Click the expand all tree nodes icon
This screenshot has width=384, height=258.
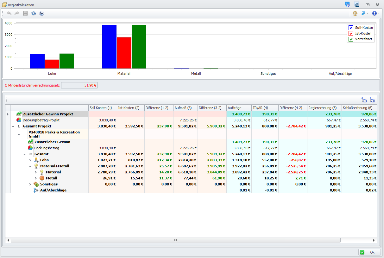point(372,100)
